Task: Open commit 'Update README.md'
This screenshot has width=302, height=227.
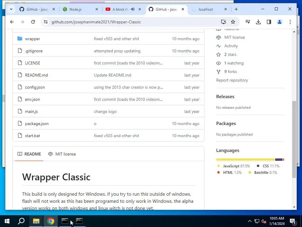Action: pos(112,75)
